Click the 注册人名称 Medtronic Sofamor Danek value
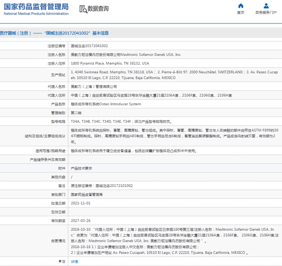Image resolution: width=282 pixels, height=266 pixels. pos(126,55)
